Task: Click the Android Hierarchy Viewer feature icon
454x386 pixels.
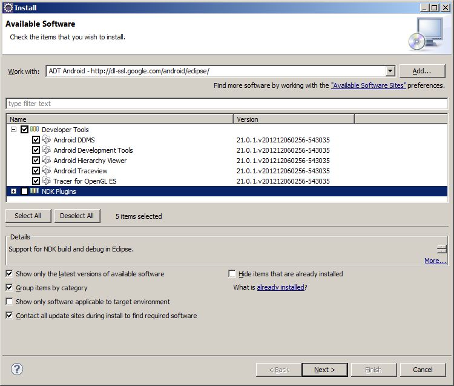Action: (47, 160)
